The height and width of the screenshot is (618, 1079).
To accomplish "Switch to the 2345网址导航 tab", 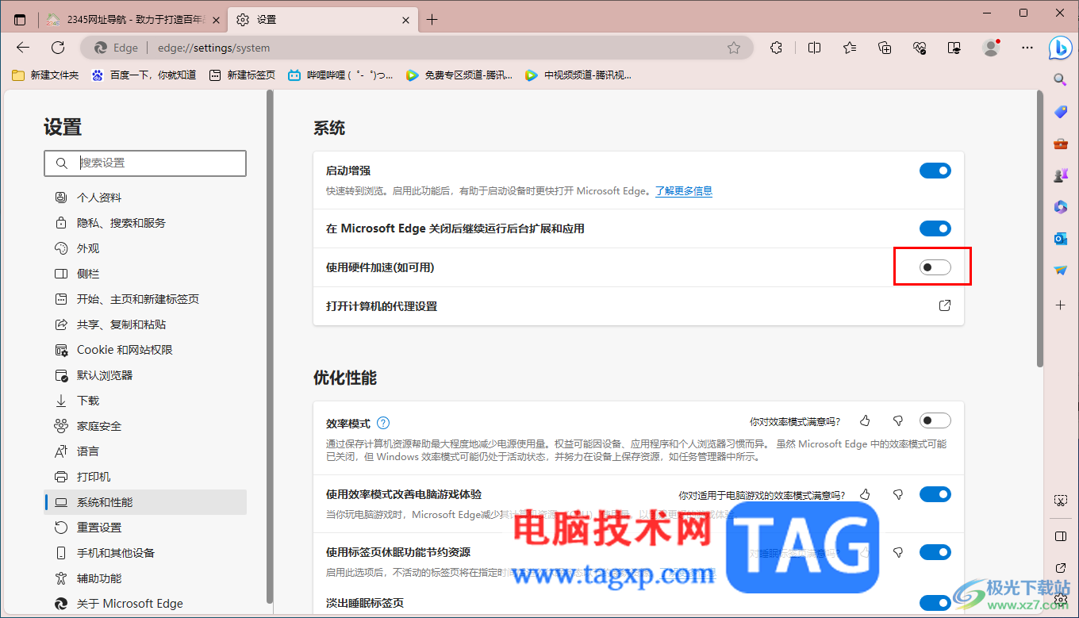I will click(x=132, y=20).
